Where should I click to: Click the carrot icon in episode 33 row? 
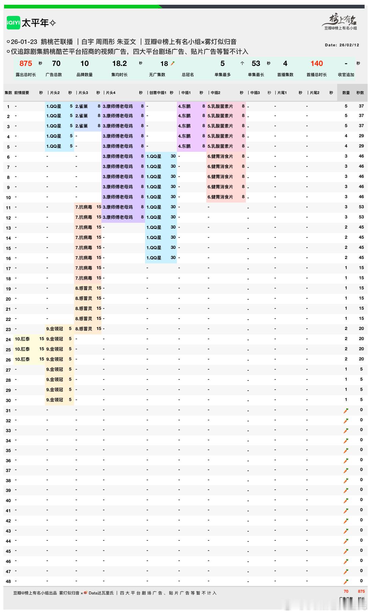tap(346, 431)
